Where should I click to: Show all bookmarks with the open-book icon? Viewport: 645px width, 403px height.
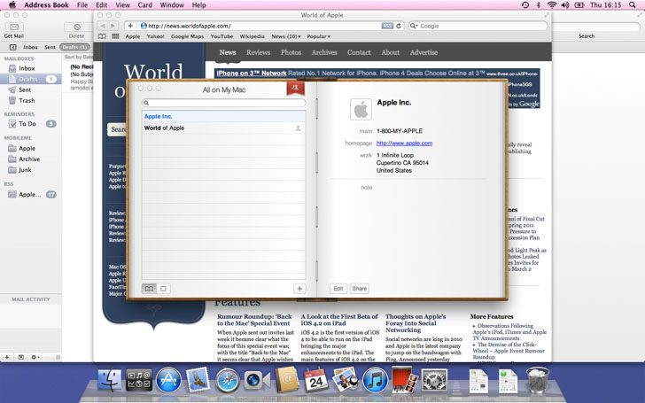102,36
